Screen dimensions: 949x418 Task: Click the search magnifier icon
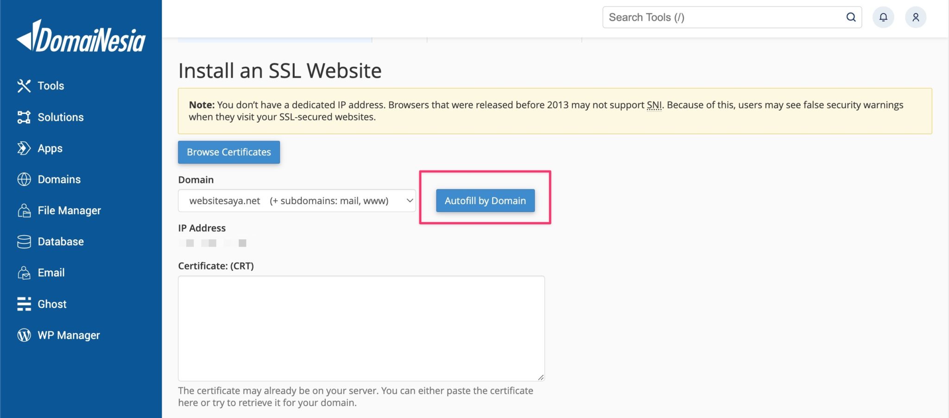click(x=851, y=17)
